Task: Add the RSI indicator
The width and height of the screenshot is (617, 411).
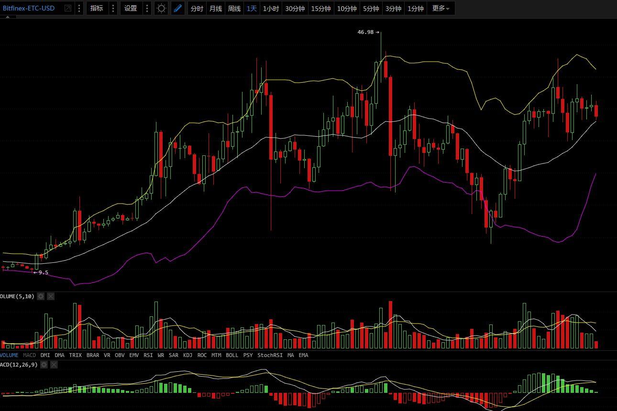Action: click(x=148, y=355)
